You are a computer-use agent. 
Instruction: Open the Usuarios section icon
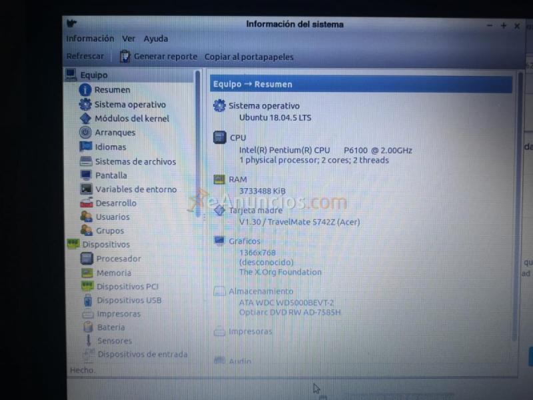pyautogui.click(x=86, y=217)
